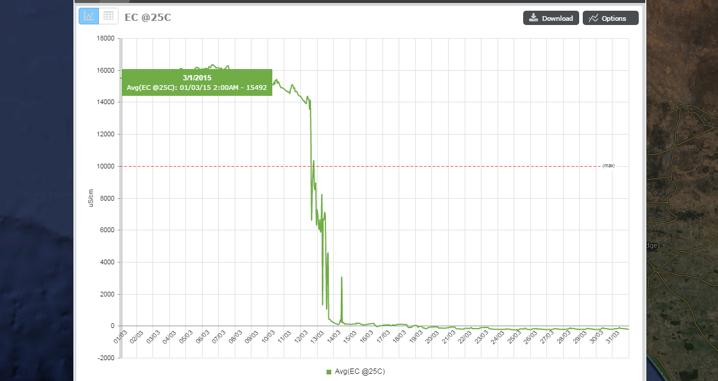Click the green 3/1/2015 data tooltip

click(197, 82)
